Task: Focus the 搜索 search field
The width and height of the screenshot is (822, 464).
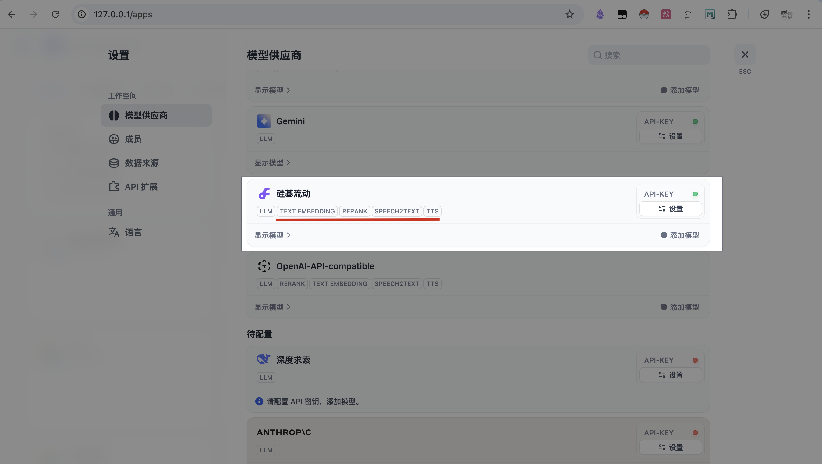Action: 649,55
